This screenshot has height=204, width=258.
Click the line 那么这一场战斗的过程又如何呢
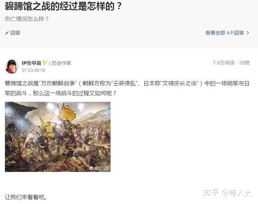(x=75, y=94)
